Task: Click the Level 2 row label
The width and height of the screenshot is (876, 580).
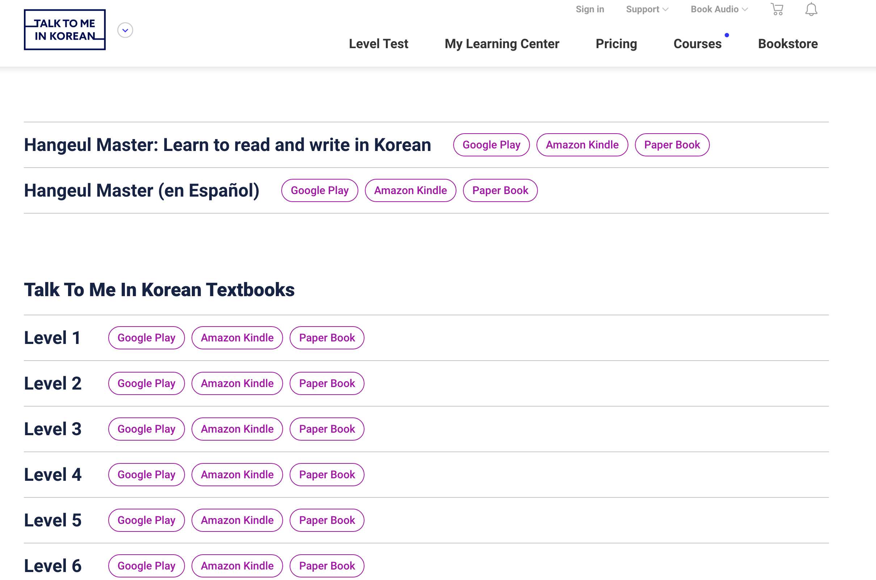Action: coord(52,383)
